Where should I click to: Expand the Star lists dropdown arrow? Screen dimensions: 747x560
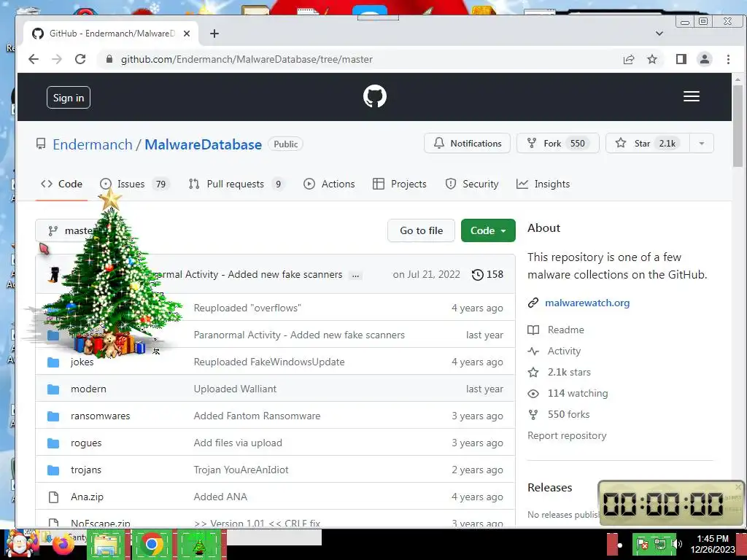point(702,144)
